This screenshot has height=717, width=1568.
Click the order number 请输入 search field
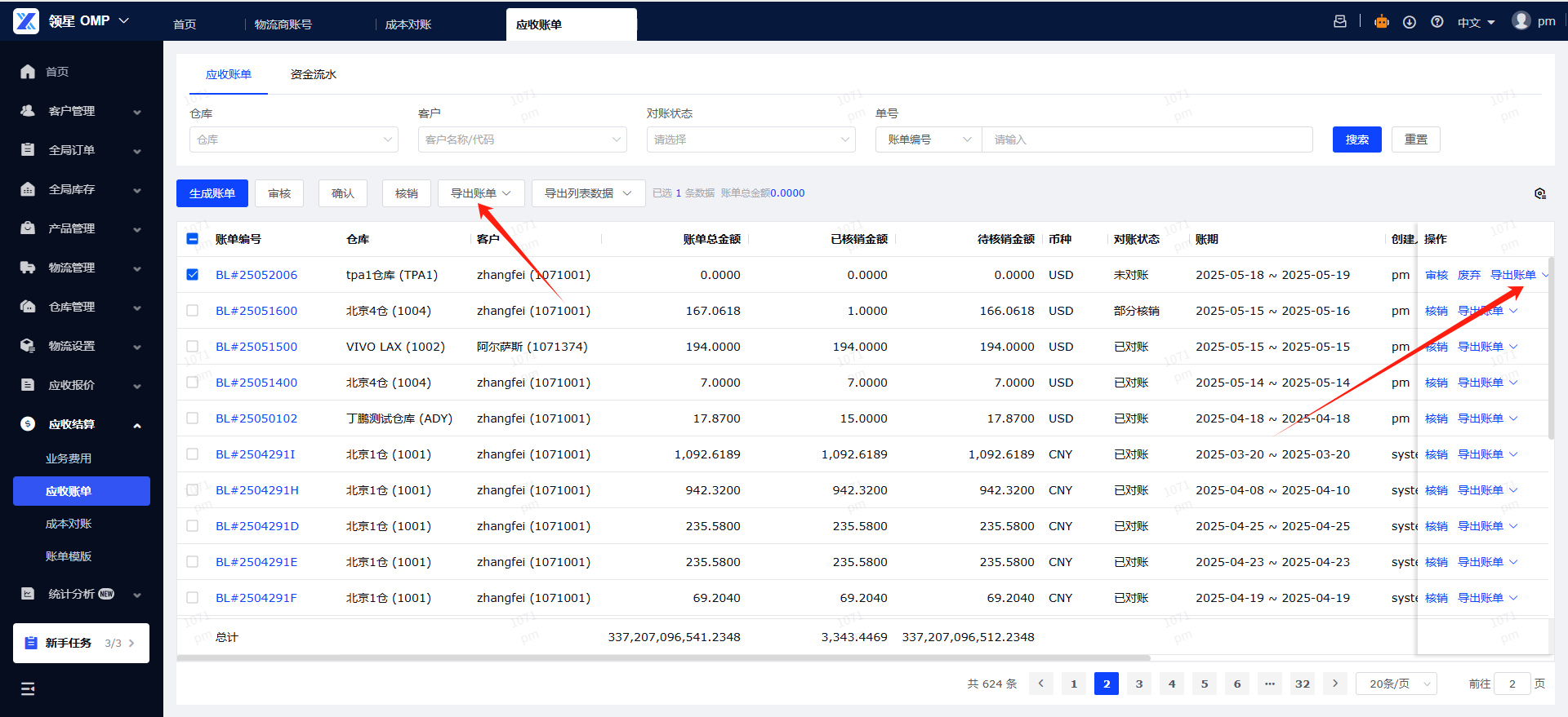coord(1147,139)
